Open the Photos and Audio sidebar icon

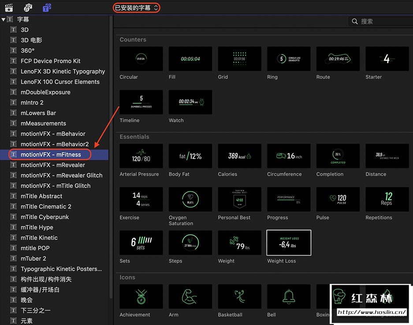(x=28, y=8)
